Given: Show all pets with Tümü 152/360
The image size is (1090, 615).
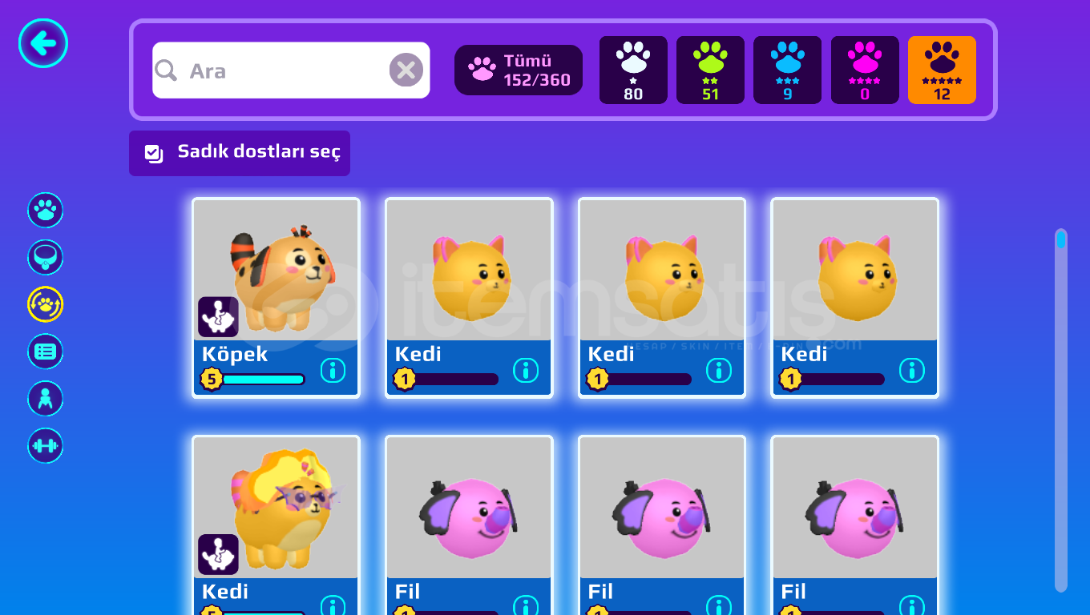Looking at the screenshot, I should [x=519, y=70].
